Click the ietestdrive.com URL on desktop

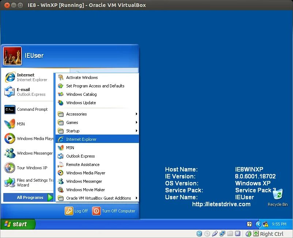click(x=221, y=204)
